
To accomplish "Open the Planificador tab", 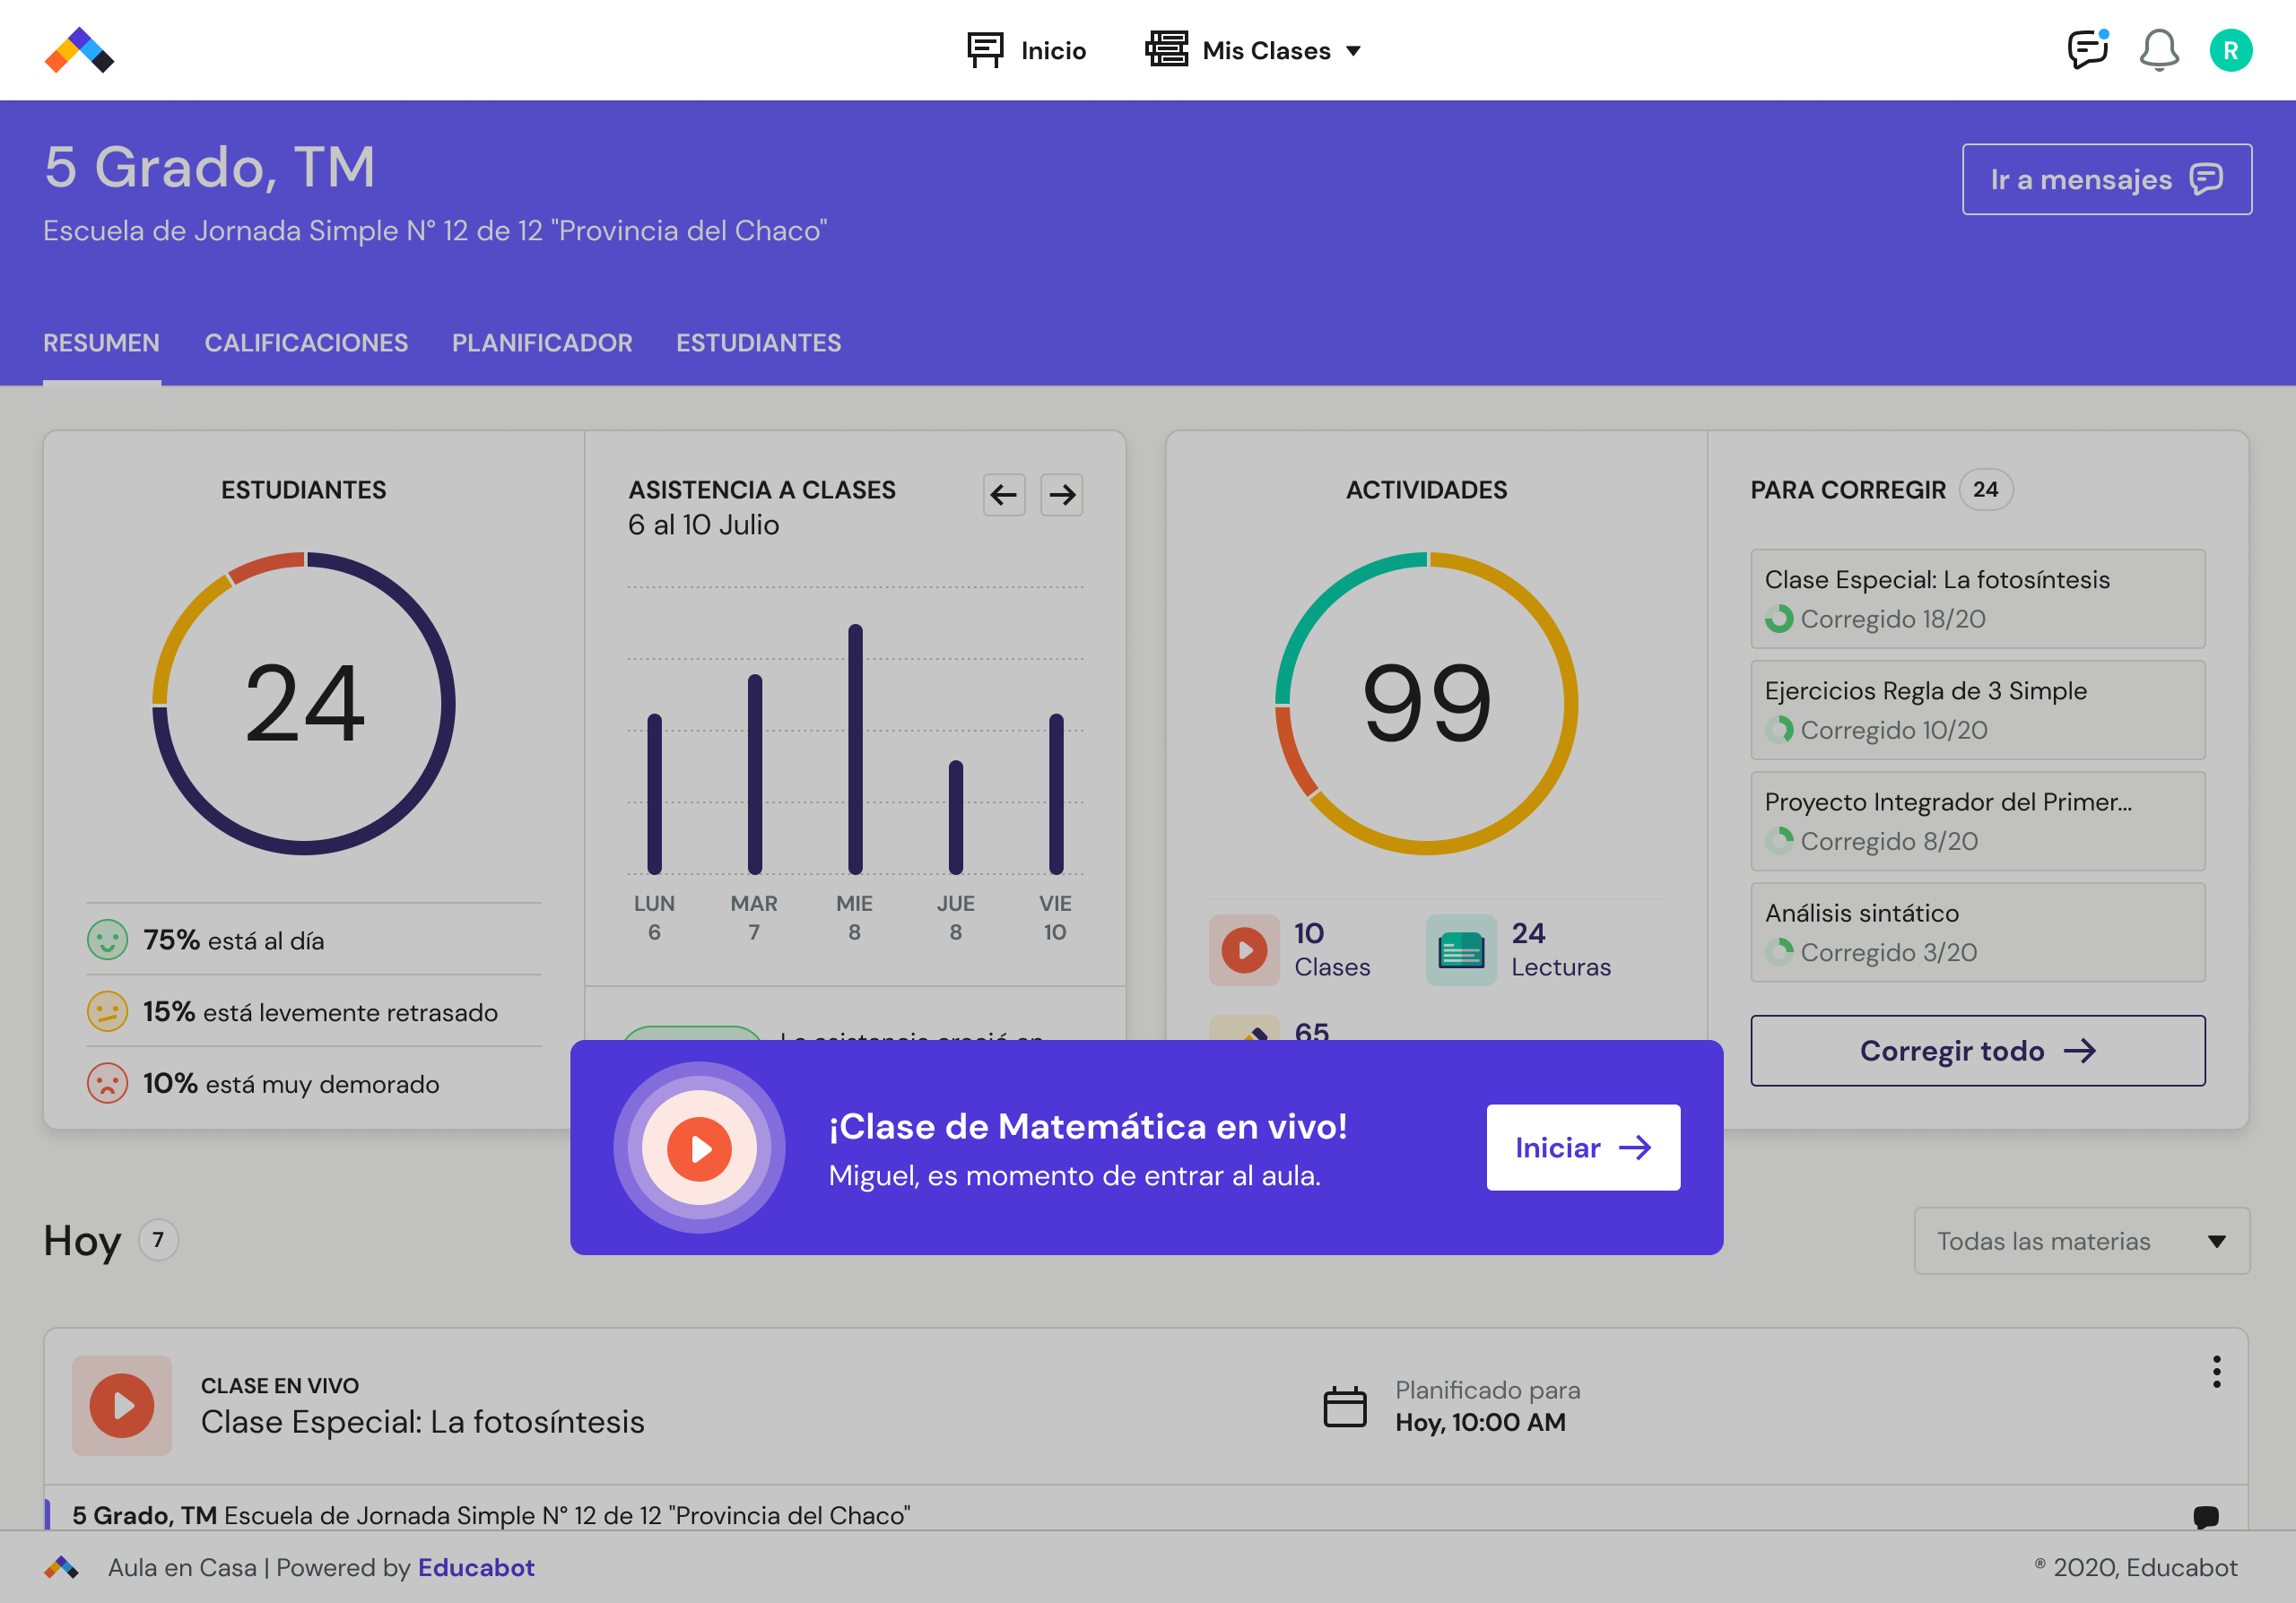I will pyautogui.click(x=542, y=342).
